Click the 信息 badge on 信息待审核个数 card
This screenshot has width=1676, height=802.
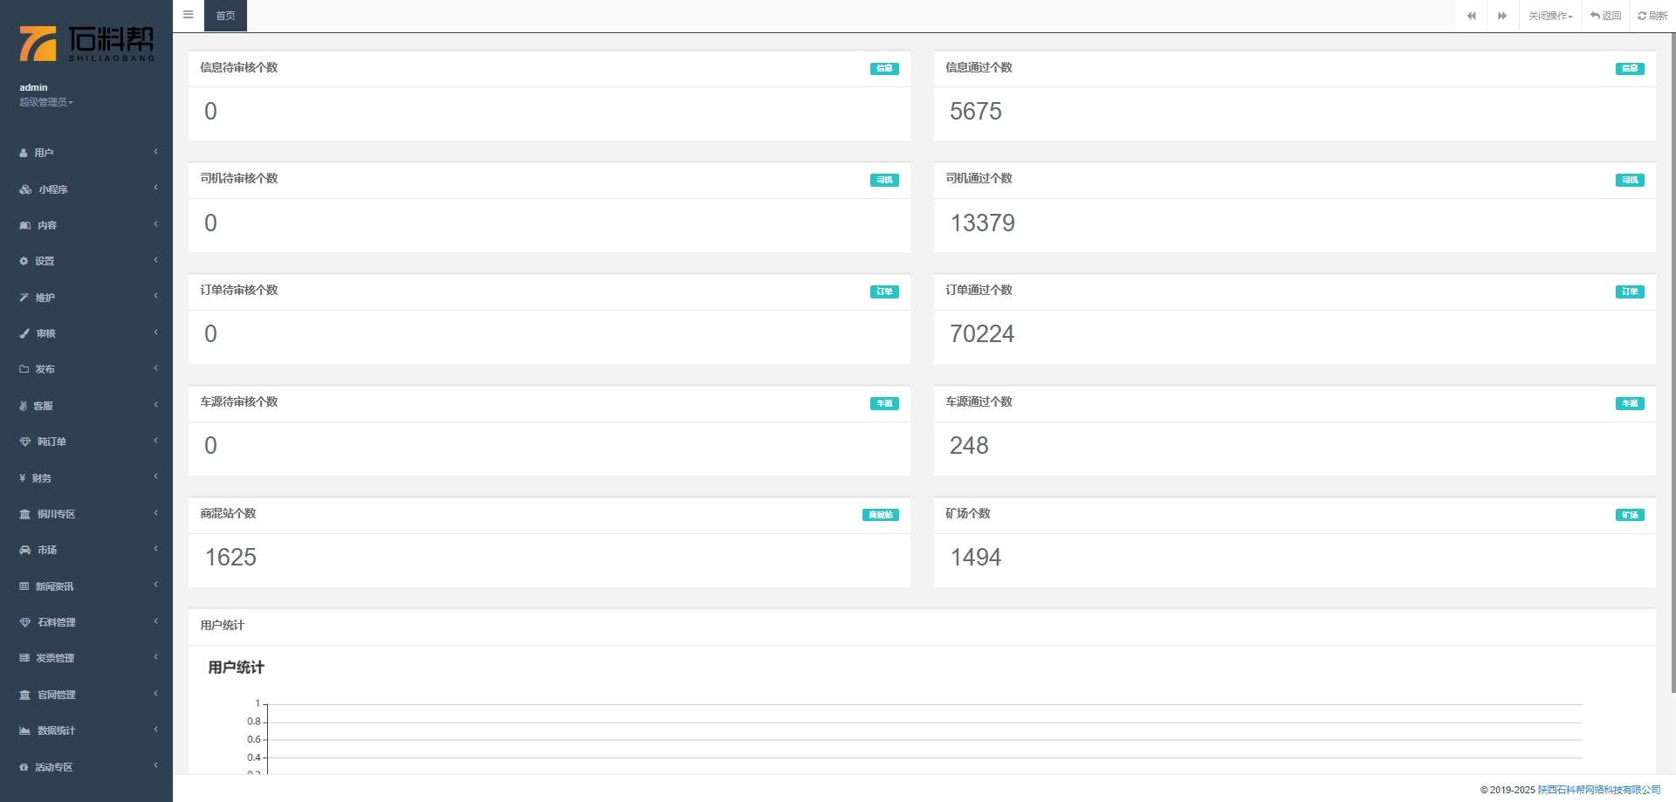[x=884, y=68]
